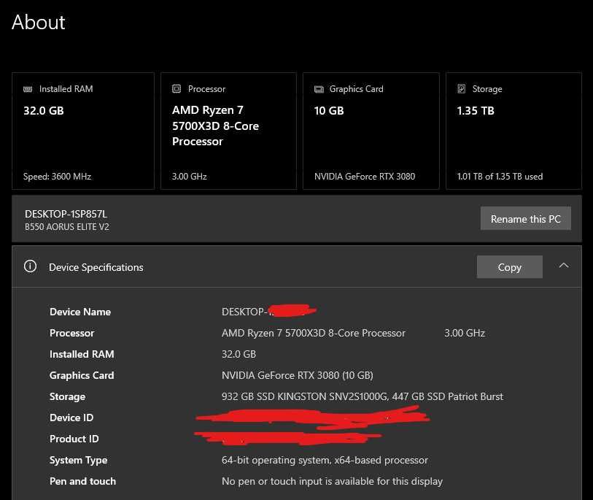This screenshot has width=593, height=500.
Task: Collapse the Device Specifications section chevron
Action: (x=564, y=266)
